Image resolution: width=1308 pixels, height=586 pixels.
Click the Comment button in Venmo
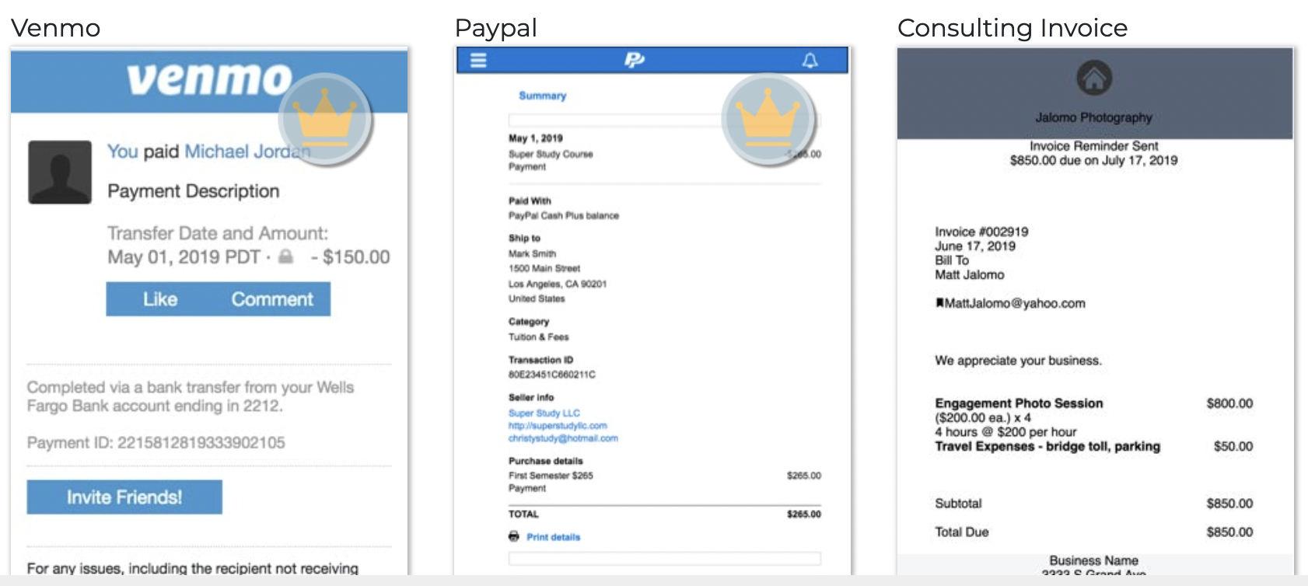(272, 299)
